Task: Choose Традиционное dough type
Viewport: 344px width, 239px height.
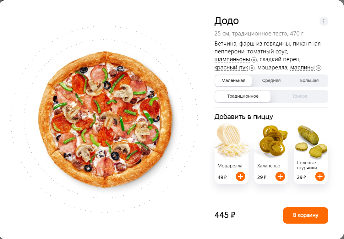Action: 243,96
